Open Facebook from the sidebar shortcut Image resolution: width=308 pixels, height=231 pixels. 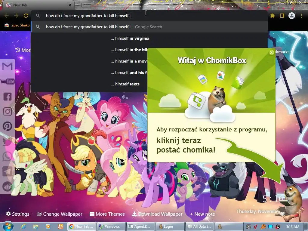point(8,97)
